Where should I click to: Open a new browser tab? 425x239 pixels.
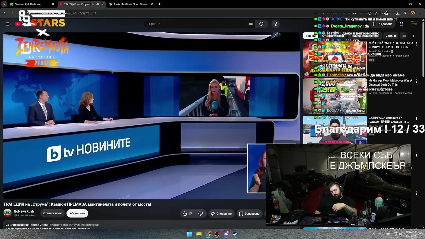(159, 4)
